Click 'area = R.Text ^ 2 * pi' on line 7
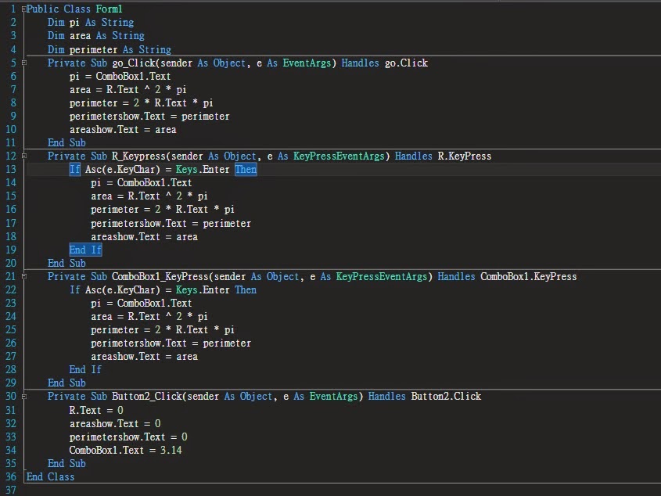 [128, 90]
